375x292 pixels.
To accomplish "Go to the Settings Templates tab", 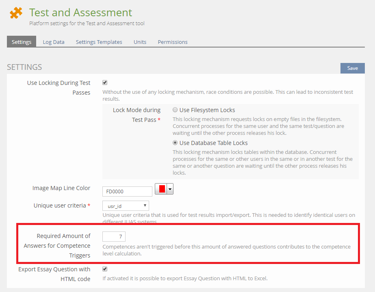I will click(x=99, y=42).
